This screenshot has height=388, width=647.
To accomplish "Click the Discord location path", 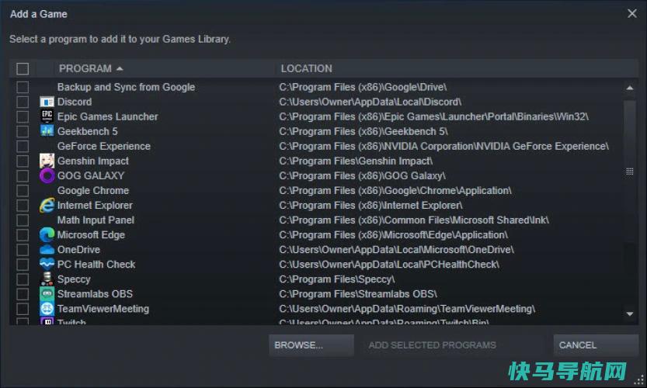I will pyautogui.click(x=370, y=102).
